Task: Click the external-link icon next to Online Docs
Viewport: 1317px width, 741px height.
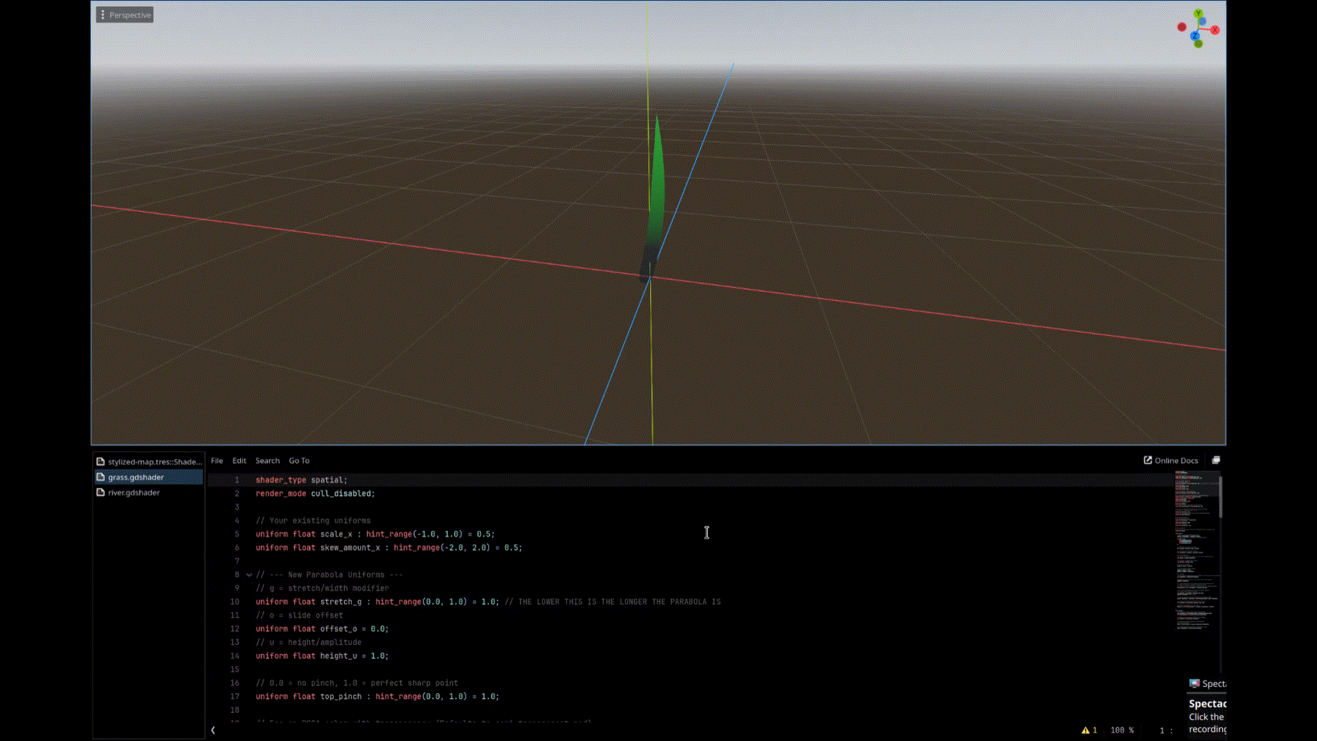Action: click(1148, 460)
